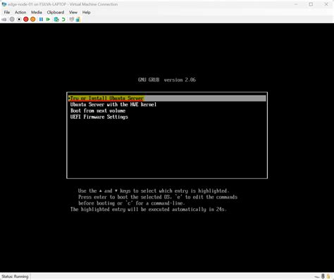Pause the virtual machine
This screenshot has height=280, width=334.
(41, 20)
